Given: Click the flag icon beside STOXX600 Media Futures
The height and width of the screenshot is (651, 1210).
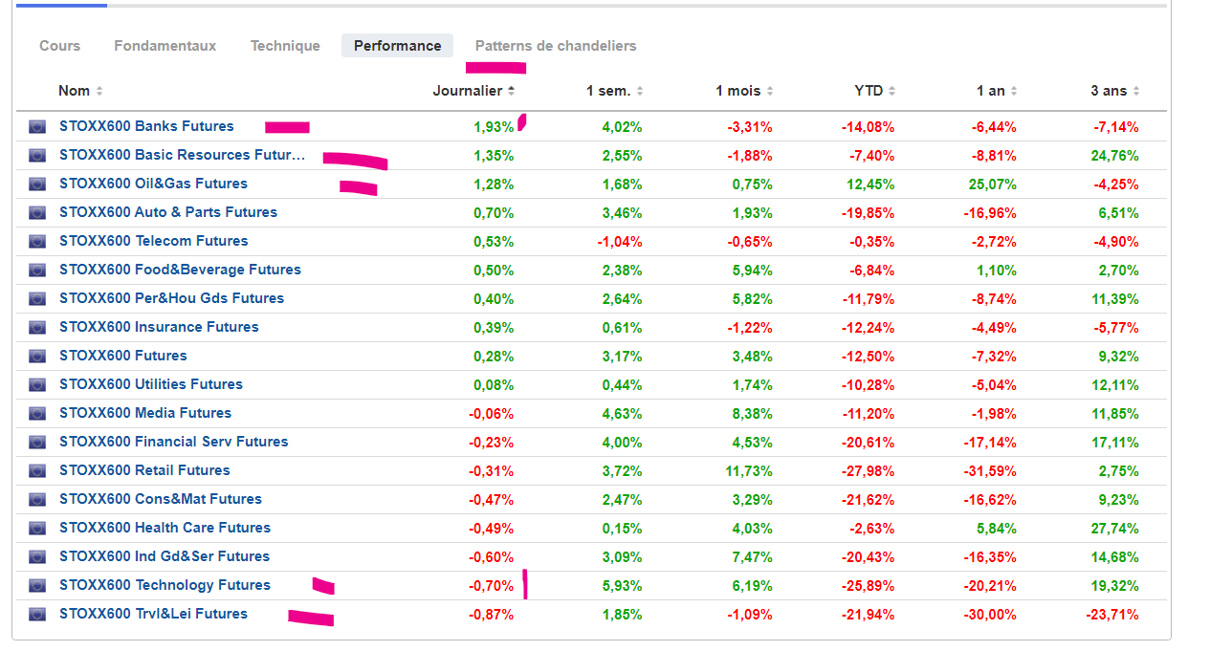Looking at the screenshot, I should pos(37,413).
